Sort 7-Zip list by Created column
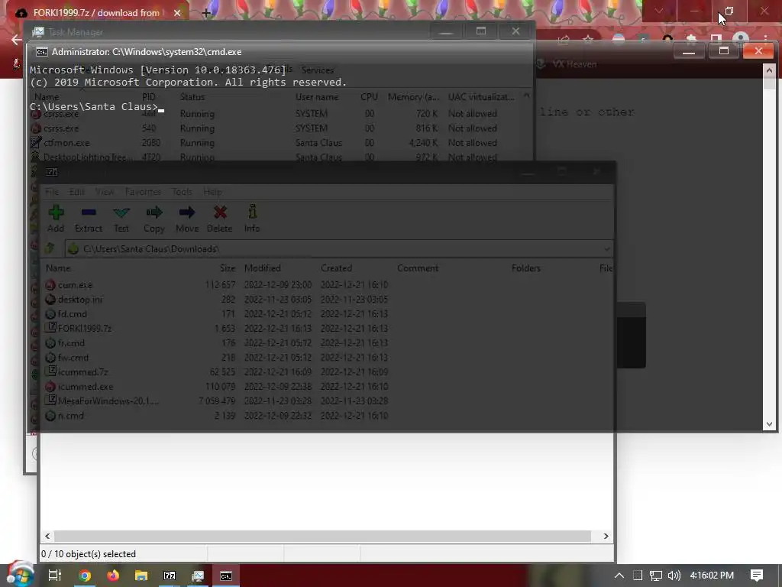 [x=336, y=268]
